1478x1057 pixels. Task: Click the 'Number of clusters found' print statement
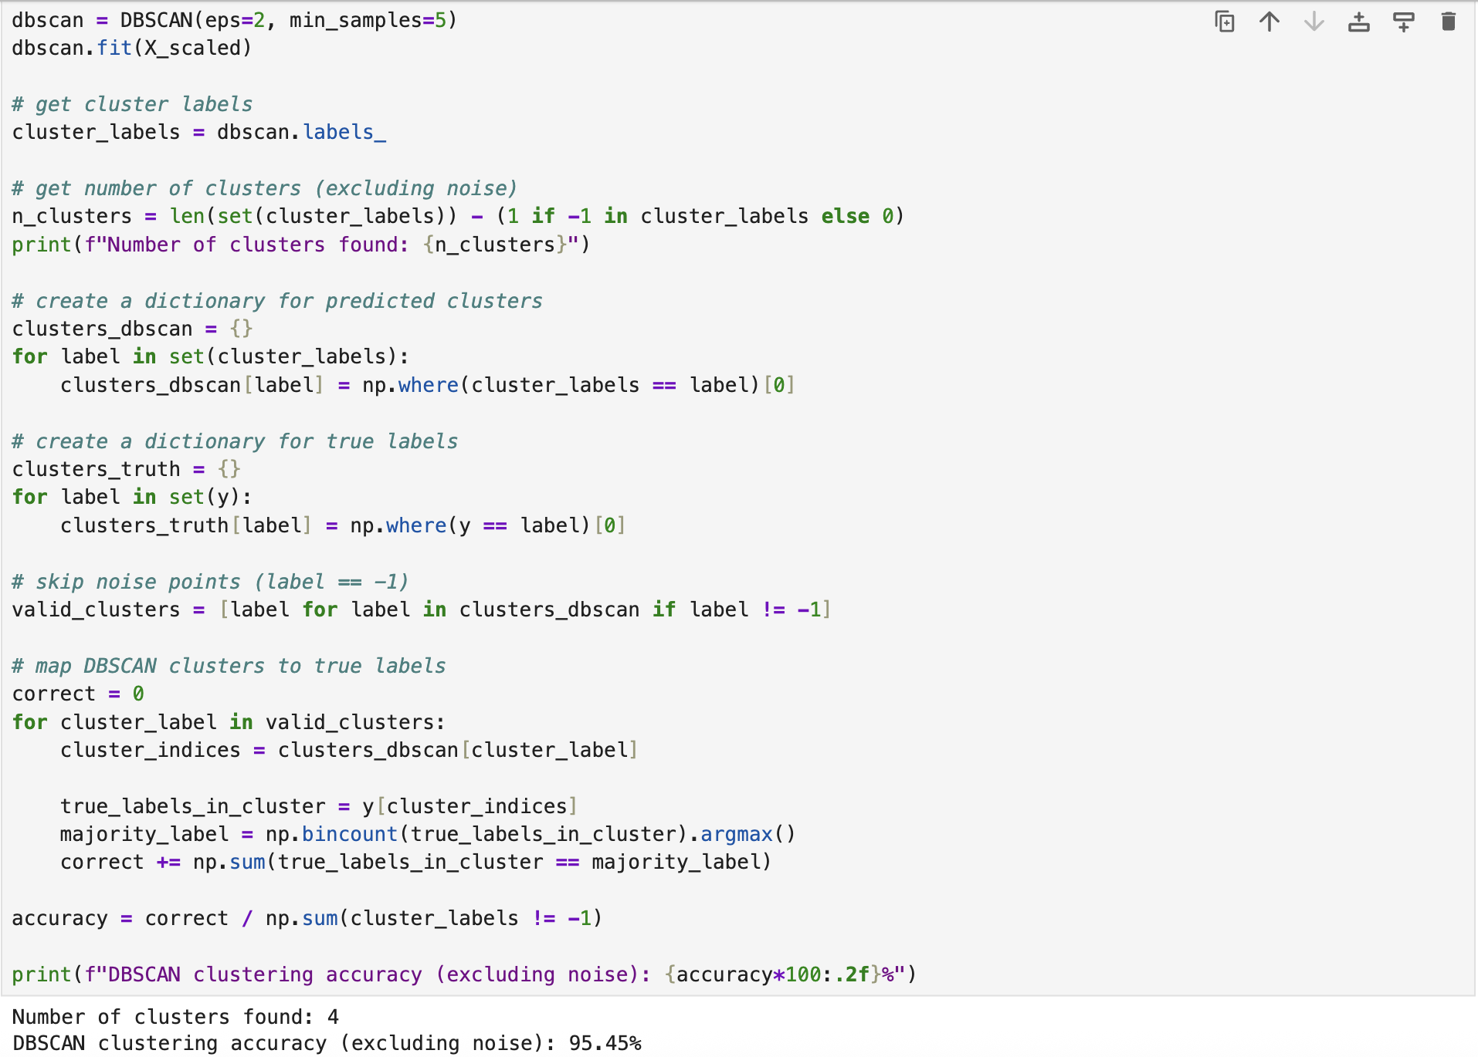click(x=301, y=245)
